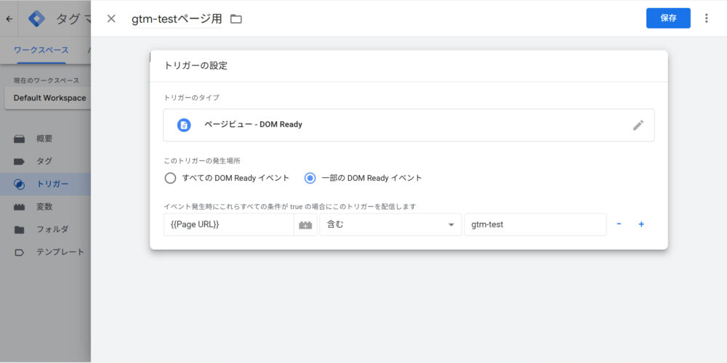
Task: Click the 保存 save button
Action: pyautogui.click(x=667, y=18)
